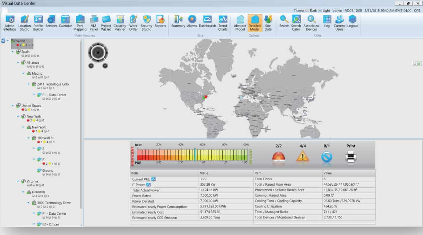The image size is (423, 235).
Task: Open the Admin Interface tool
Action: [10, 23]
